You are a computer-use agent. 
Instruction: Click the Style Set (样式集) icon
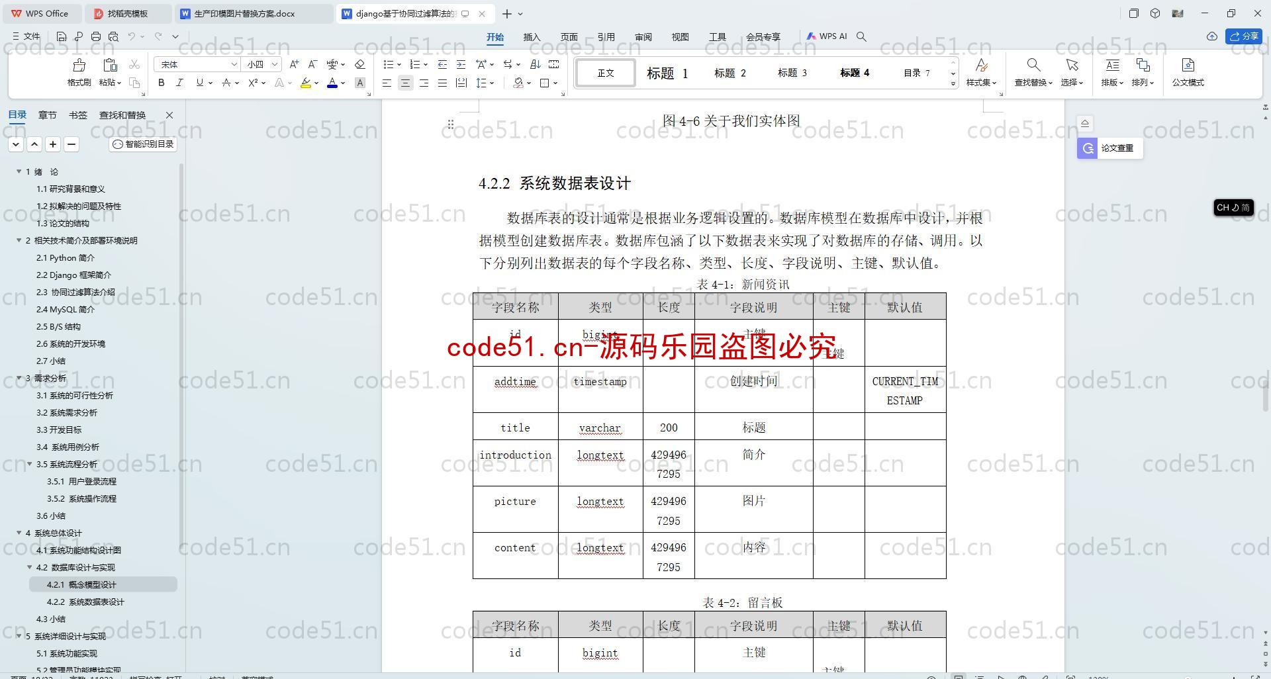(982, 65)
